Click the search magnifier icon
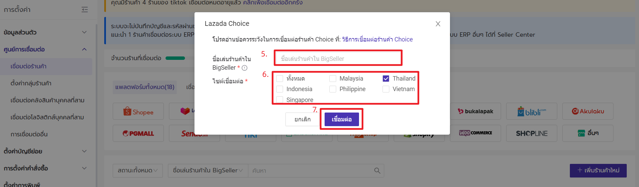 click(x=377, y=171)
